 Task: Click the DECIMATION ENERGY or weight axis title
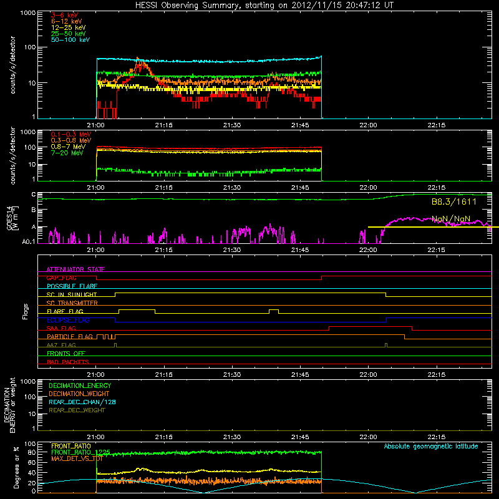(10, 405)
